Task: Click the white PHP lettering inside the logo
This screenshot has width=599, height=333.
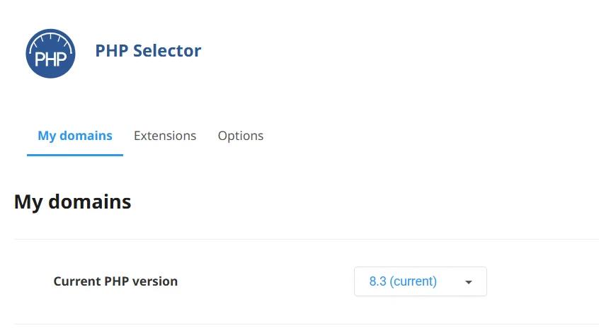Action: [50, 59]
